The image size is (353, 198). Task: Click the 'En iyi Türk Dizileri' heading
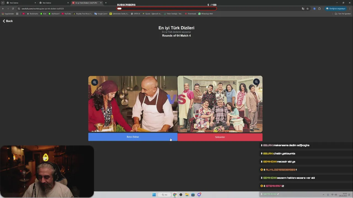[x=176, y=28]
